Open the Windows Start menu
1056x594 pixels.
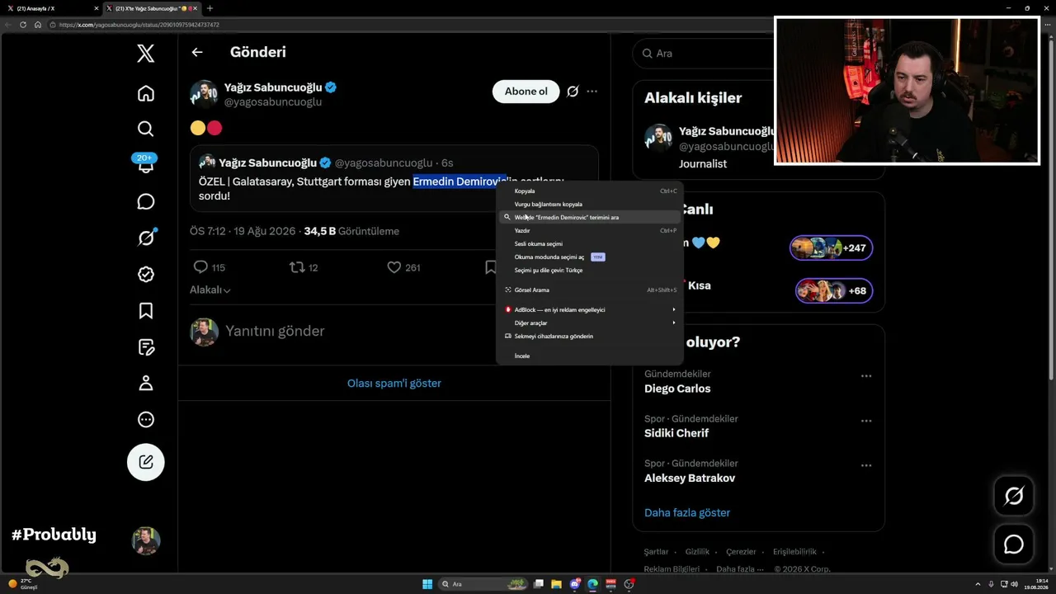pyautogui.click(x=427, y=584)
